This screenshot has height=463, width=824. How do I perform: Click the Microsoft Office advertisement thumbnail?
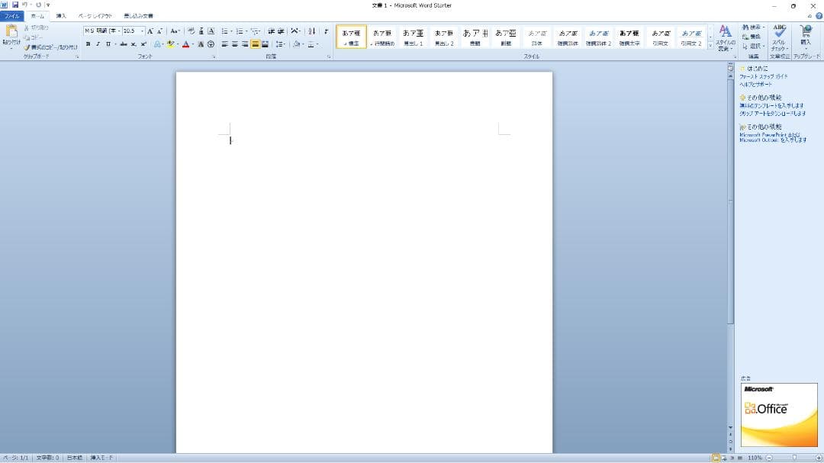[x=779, y=415]
